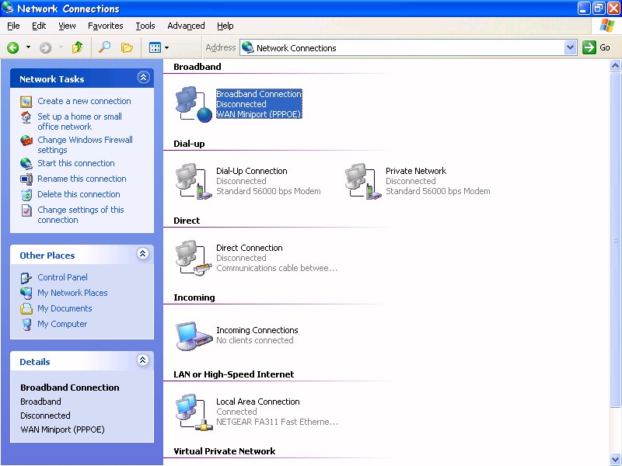Click the Go button arrow
The height and width of the screenshot is (466, 622).
coord(589,47)
